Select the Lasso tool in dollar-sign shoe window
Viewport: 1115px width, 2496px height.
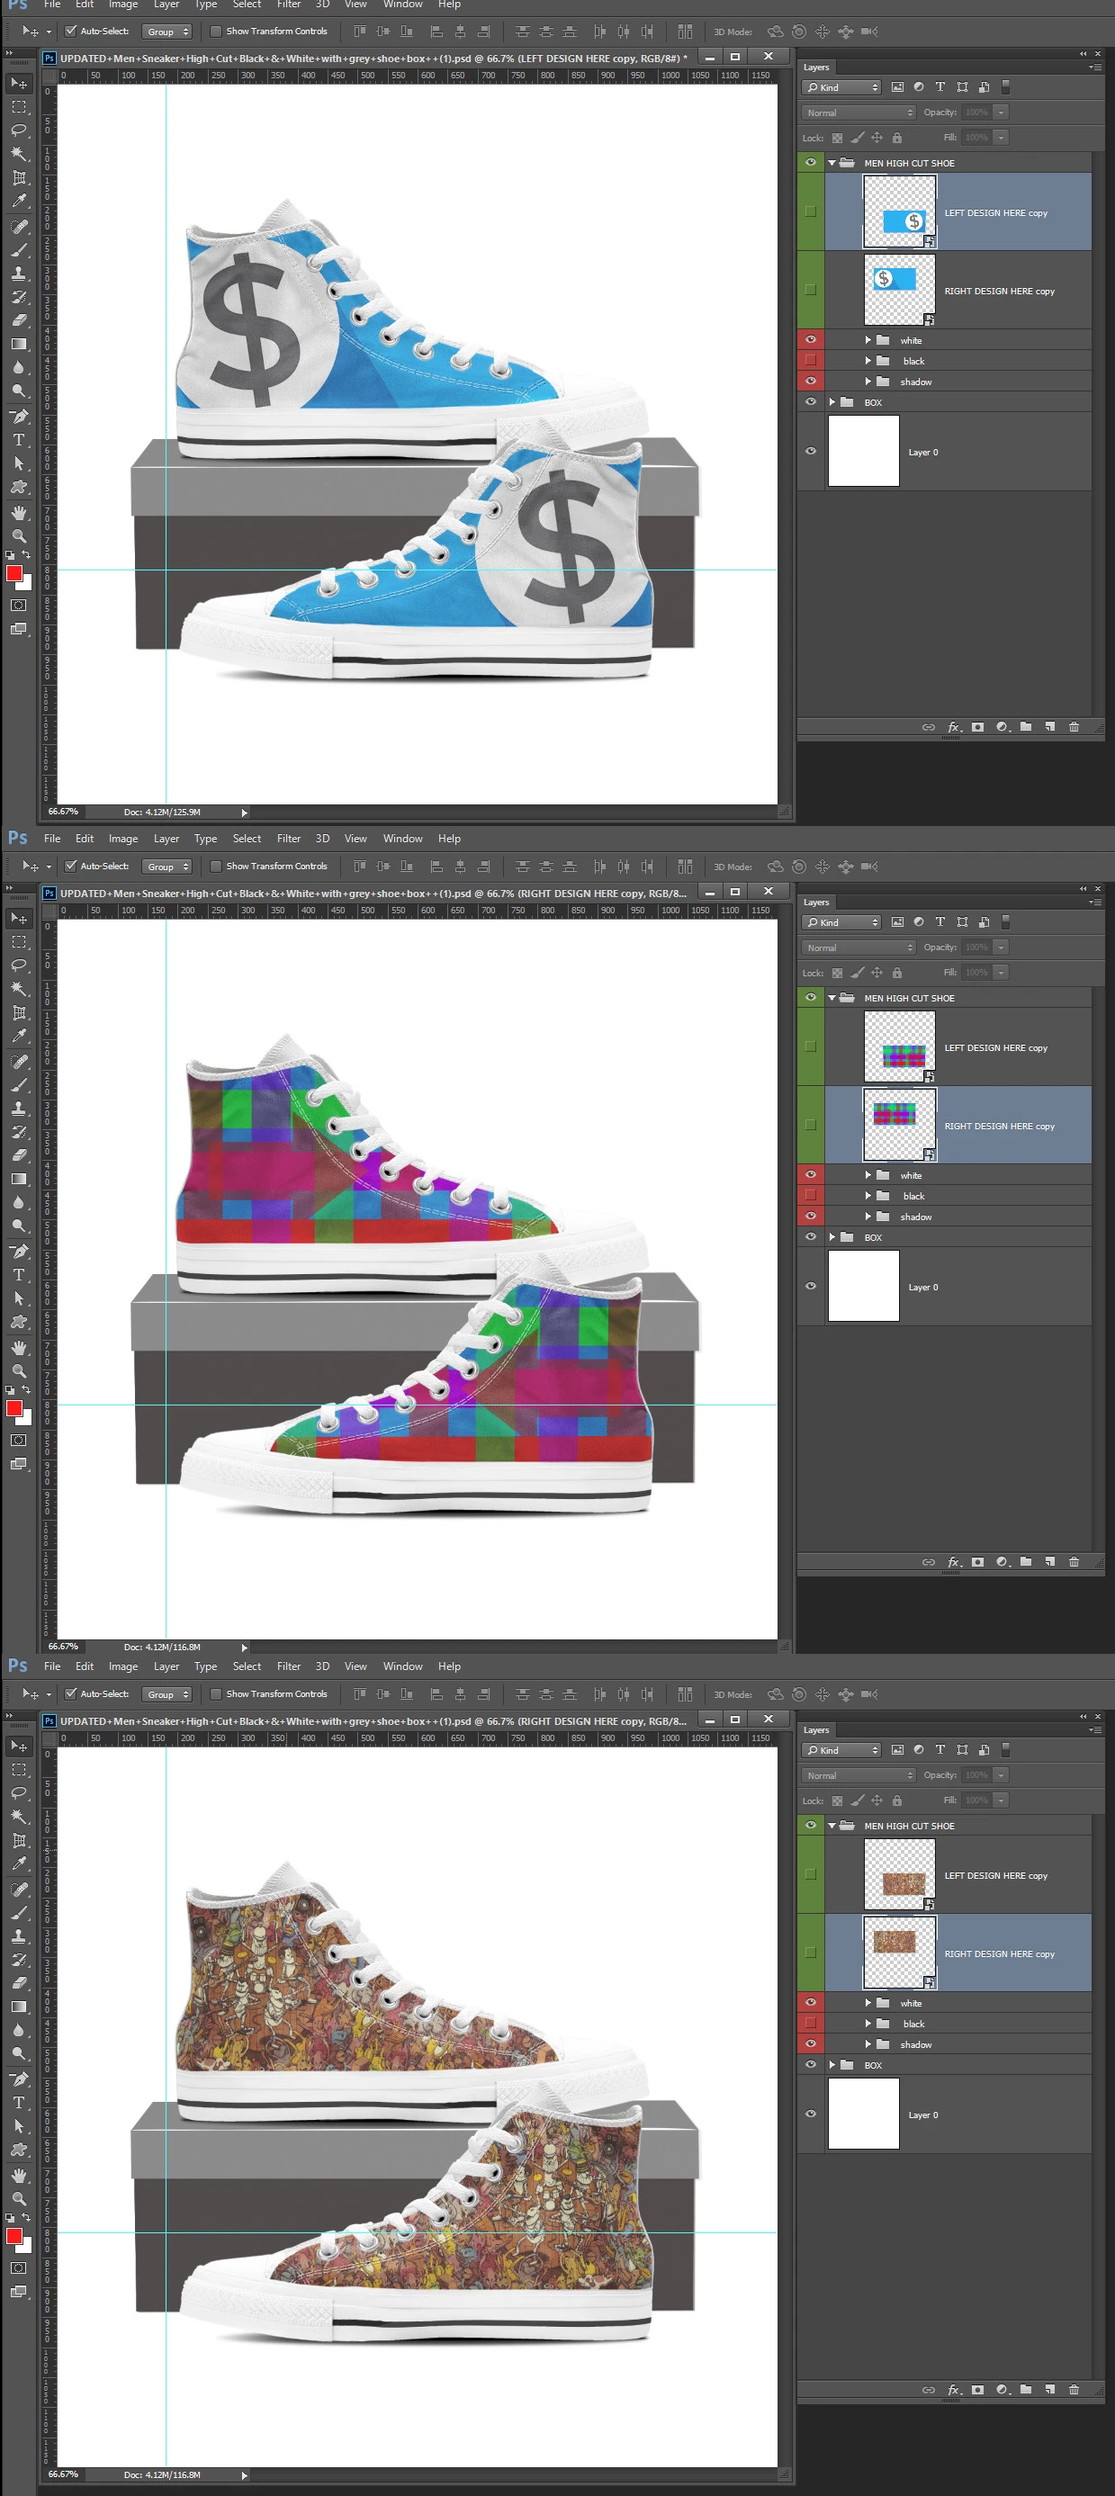(18, 130)
